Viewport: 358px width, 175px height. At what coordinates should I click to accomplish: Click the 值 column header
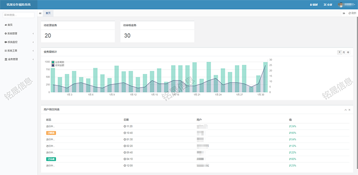click(x=290, y=119)
